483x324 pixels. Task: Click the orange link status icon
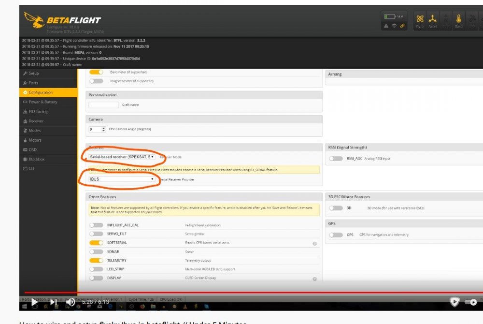click(402, 26)
